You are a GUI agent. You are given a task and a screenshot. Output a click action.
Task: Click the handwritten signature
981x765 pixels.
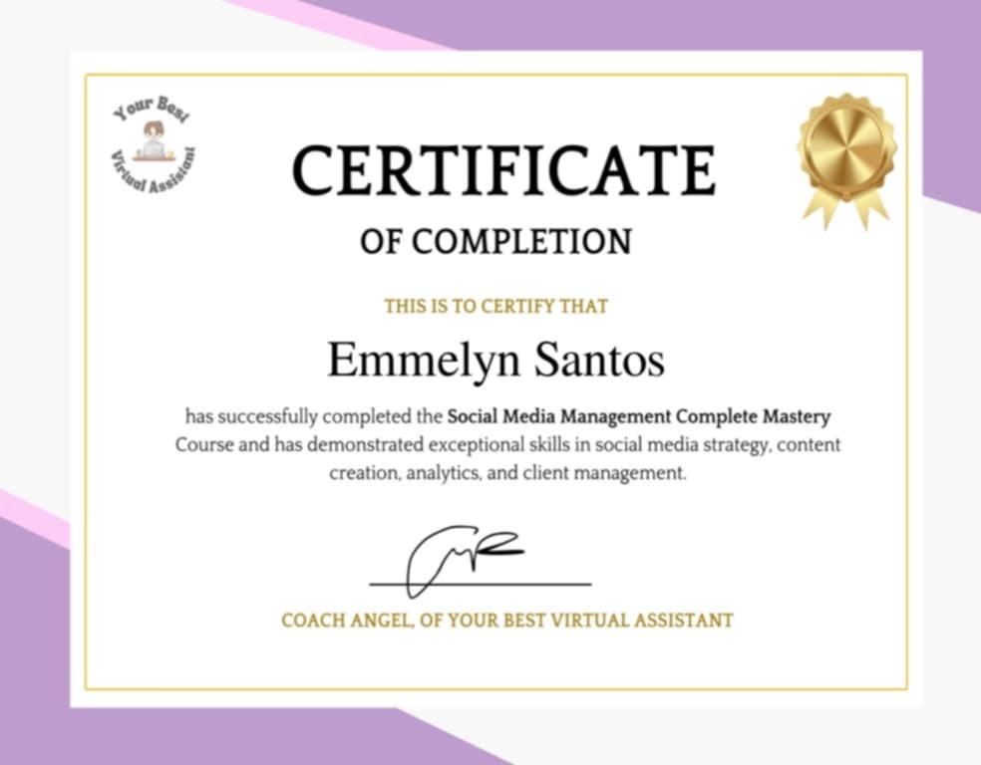point(467,561)
